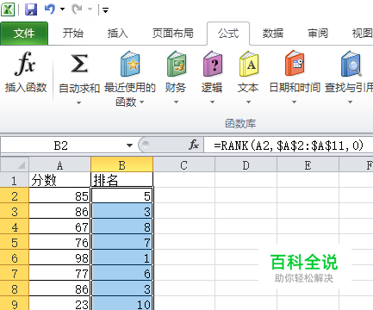
Task: Click the cell labeled 分数
Action: (x=59, y=180)
